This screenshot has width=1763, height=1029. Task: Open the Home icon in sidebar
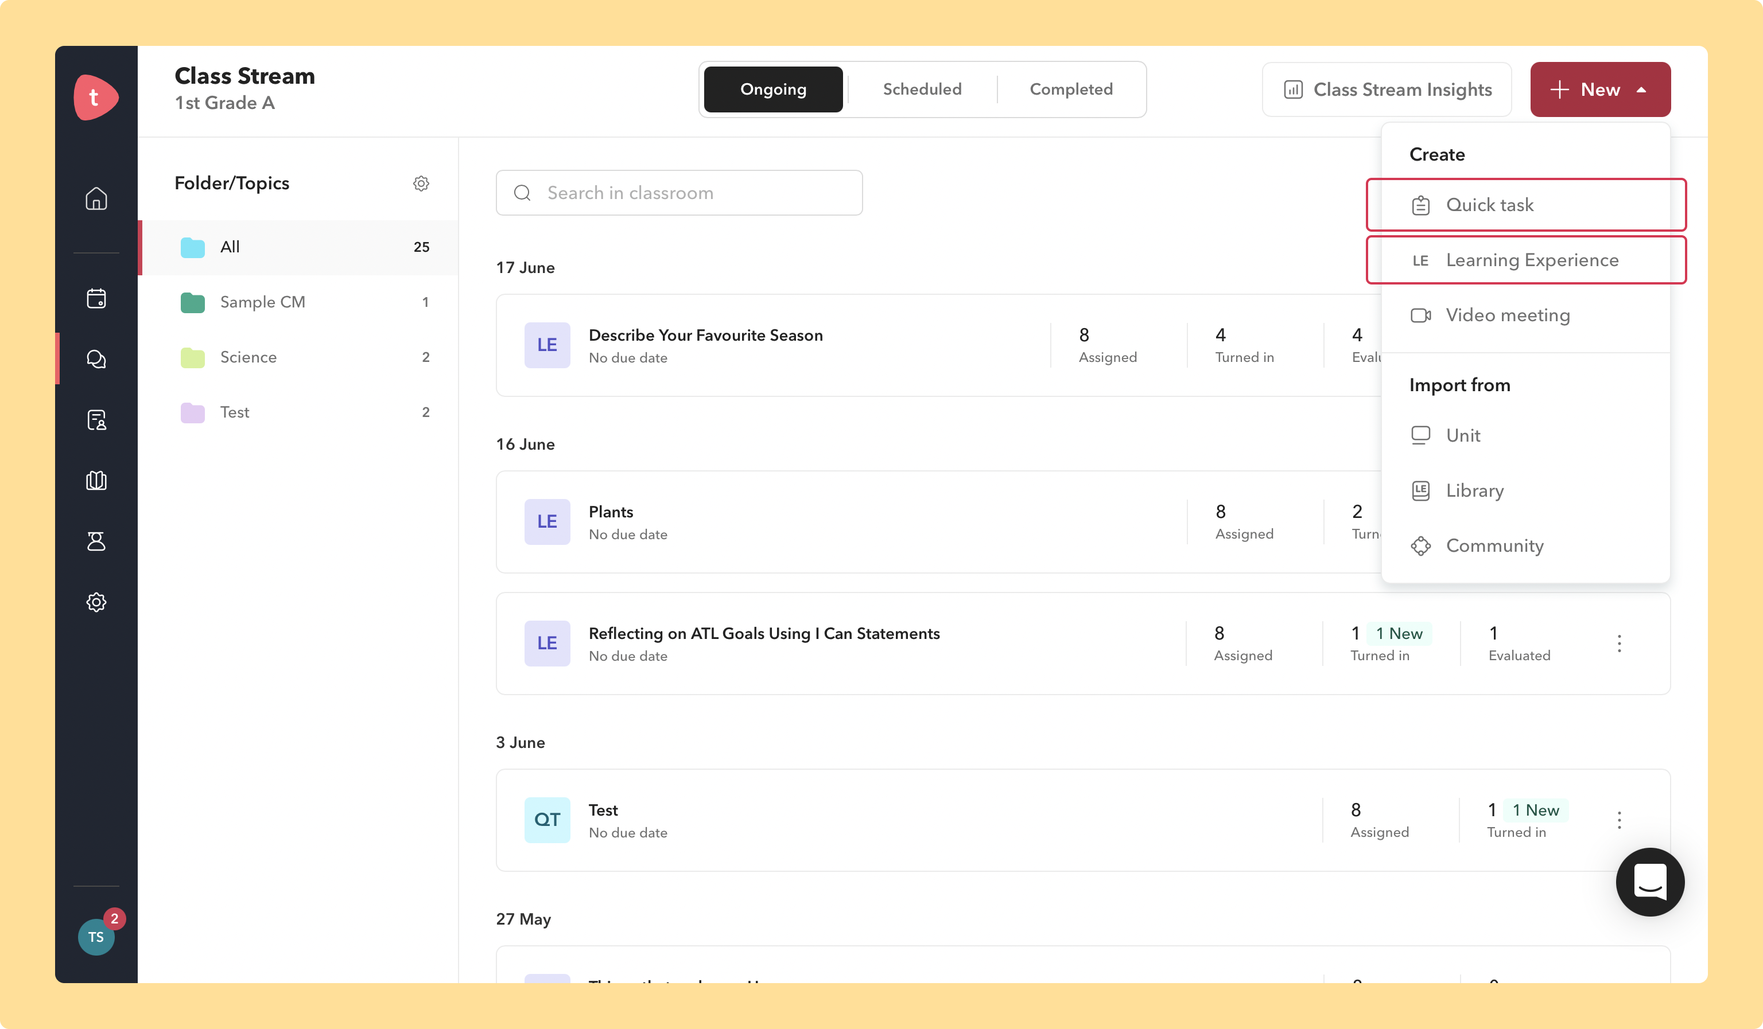tap(96, 198)
